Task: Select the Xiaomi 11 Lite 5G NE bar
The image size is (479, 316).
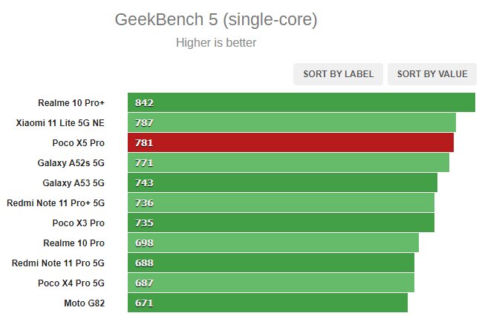Action: (x=292, y=122)
